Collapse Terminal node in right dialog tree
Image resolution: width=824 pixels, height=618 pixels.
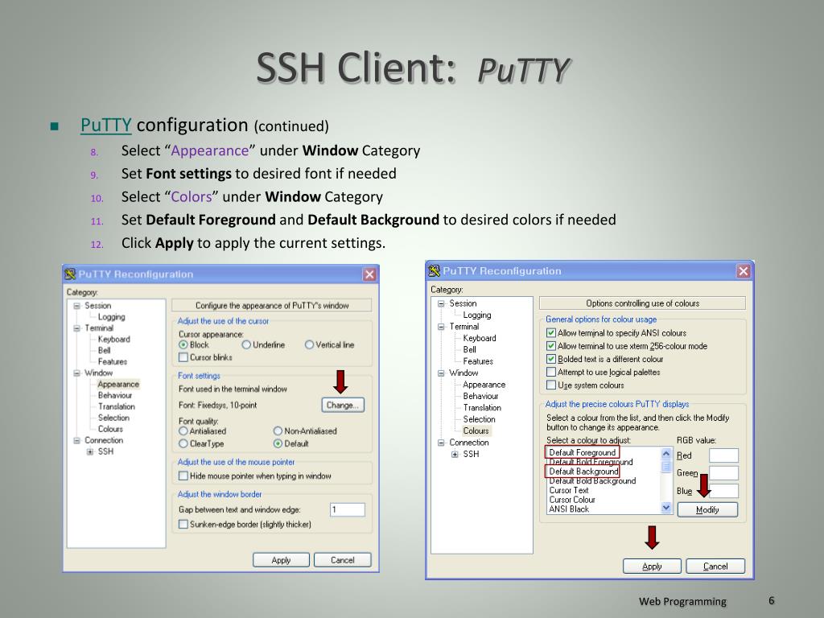click(441, 327)
